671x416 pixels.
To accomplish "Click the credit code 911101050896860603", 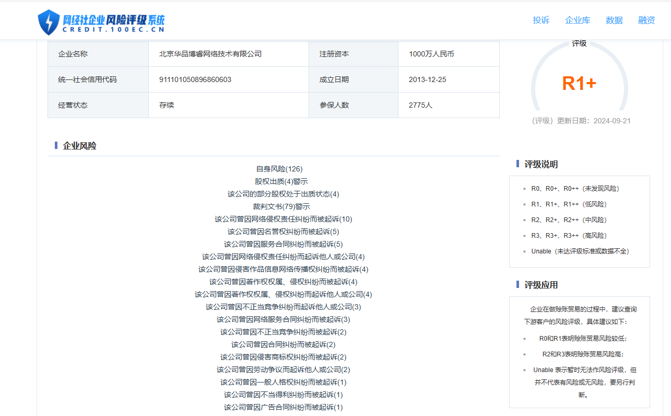I will pyautogui.click(x=195, y=79).
